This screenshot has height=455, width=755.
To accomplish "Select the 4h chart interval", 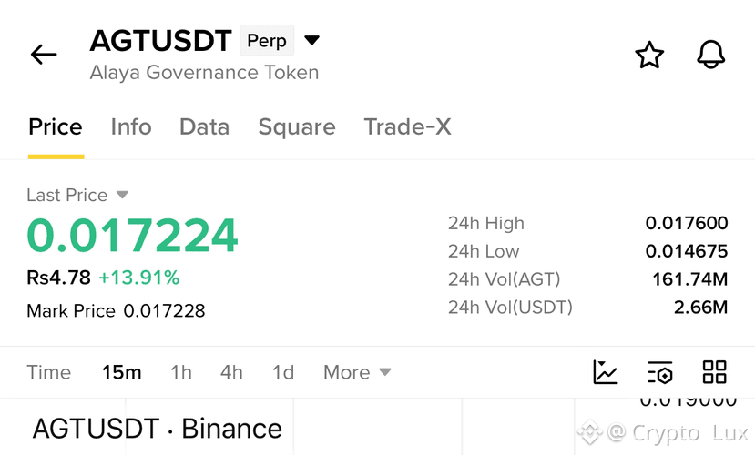I will [231, 372].
